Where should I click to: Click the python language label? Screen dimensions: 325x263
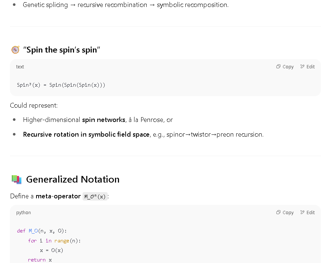coord(24,213)
